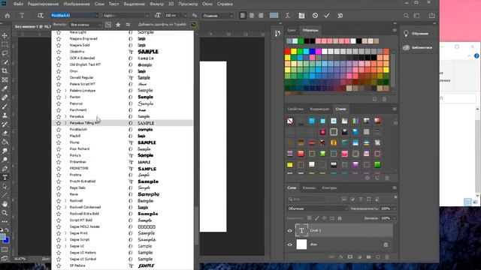Favorite the Perpetua Titling MT font star

[x=59, y=123]
